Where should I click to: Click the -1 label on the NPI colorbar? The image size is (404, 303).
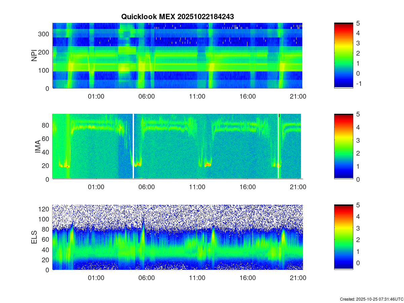(359, 84)
